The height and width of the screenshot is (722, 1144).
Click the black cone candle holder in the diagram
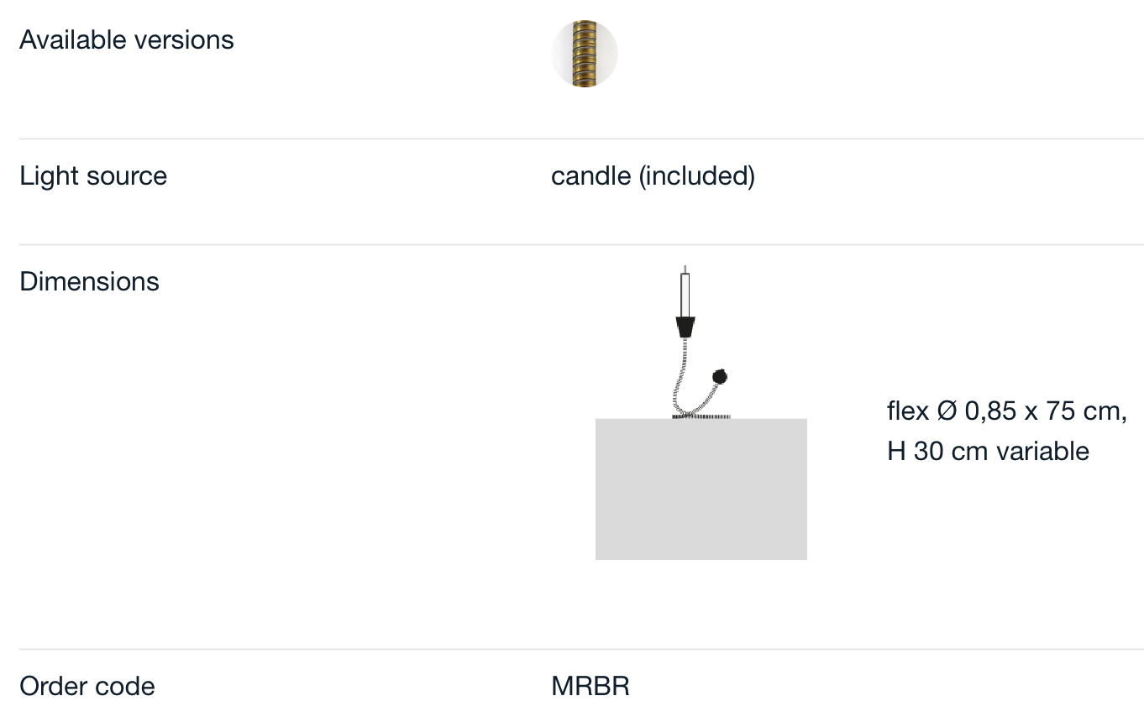(685, 327)
